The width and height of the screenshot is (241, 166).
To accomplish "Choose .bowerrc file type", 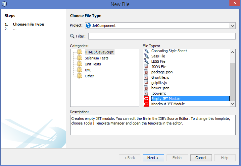I will [159, 93].
